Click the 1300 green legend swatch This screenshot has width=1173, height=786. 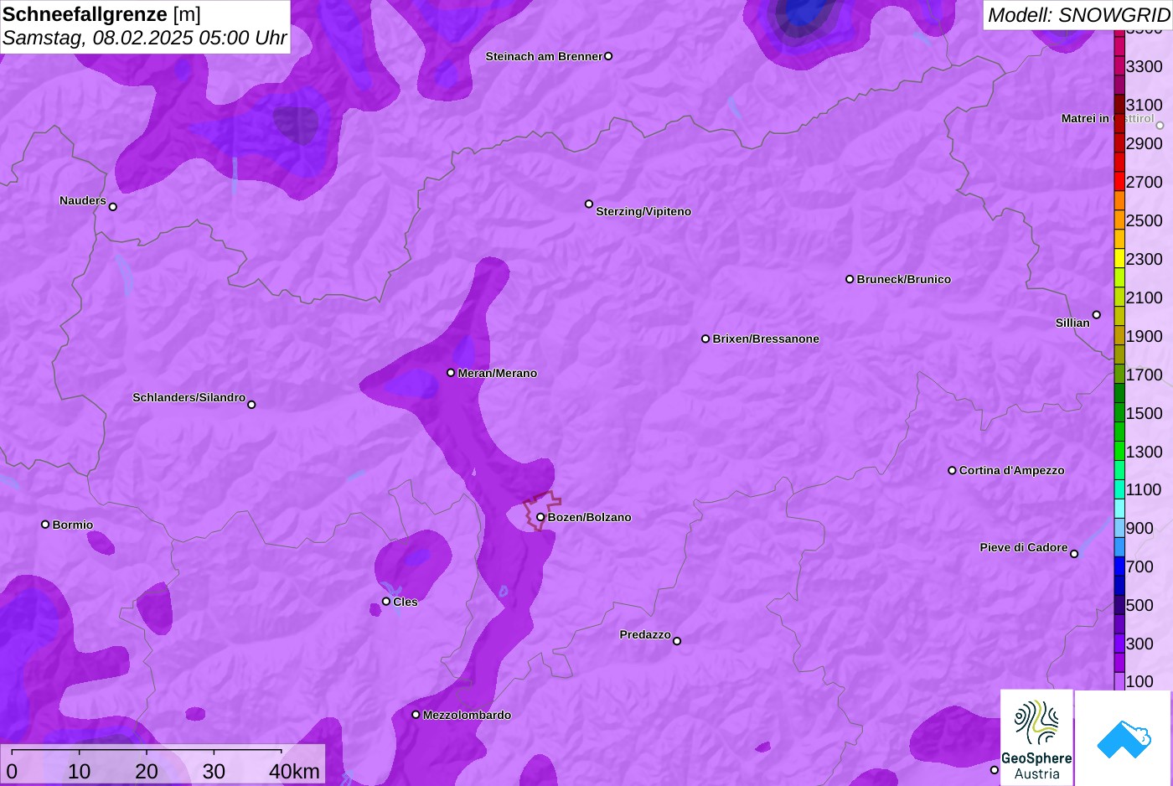point(1119,451)
